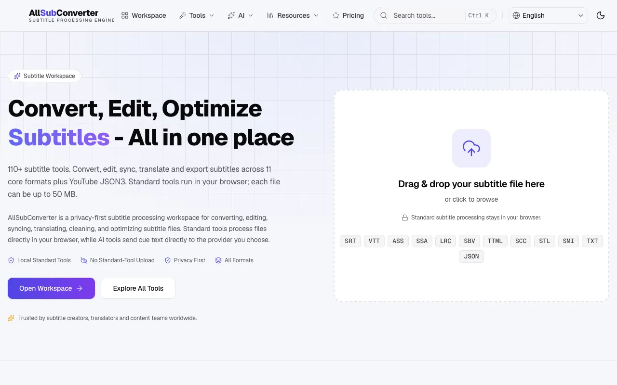
Task: Go to the Pricing page
Action: click(348, 15)
